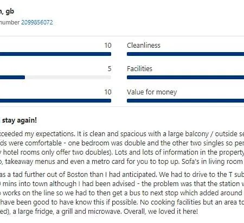Image resolution: width=244 pixels, height=223 pixels.
Task: Click the paragraph mentioning "exceeded my expectations"
Action: coord(122,148)
